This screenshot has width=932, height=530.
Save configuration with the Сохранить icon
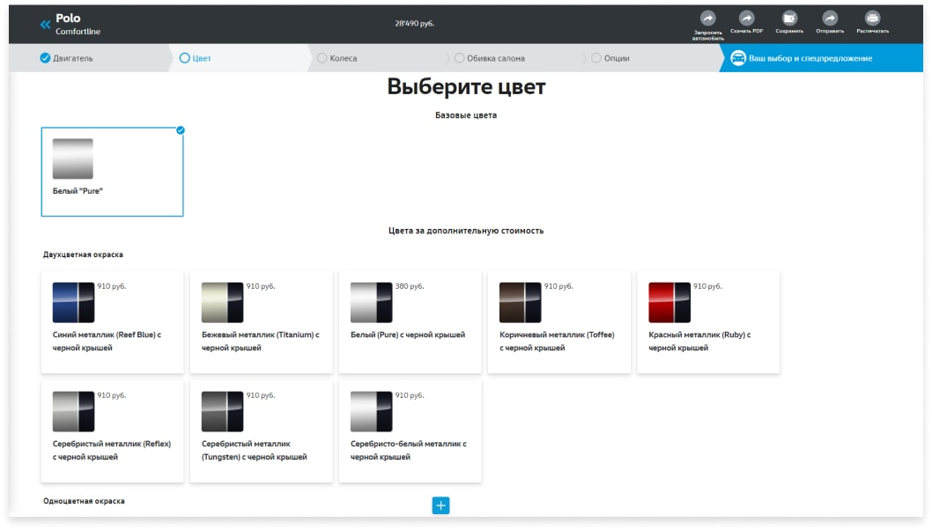tap(789, 18)
